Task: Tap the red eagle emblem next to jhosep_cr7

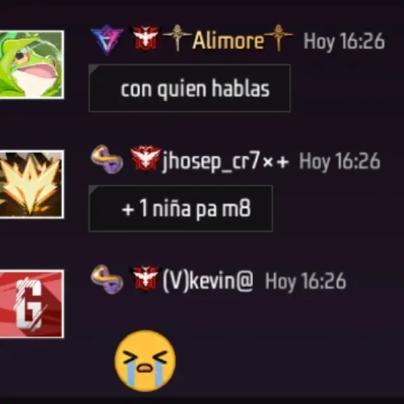Action: [x=146, y=158]
